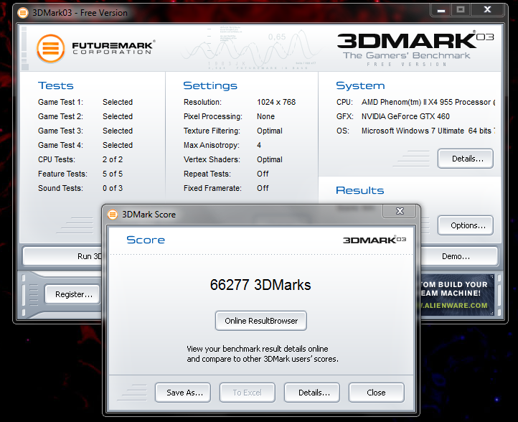Image resolution: width=518 pixels, height=422 pixels.
Task: Click the Microsoft Windows 7 Ultimate OS text
Action: pyautogui.click(x=428, y=131)
